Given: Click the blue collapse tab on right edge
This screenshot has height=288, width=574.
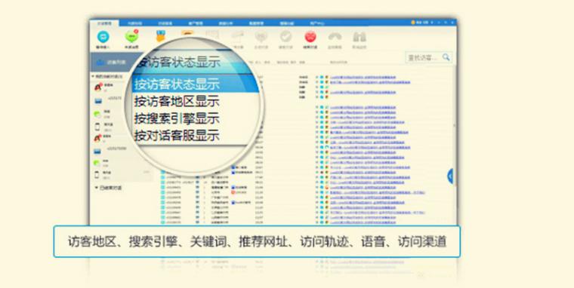Looking at the screenshot, I should click(450, 176).
